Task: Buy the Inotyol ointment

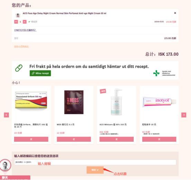Action: click(x=159, y=139)
